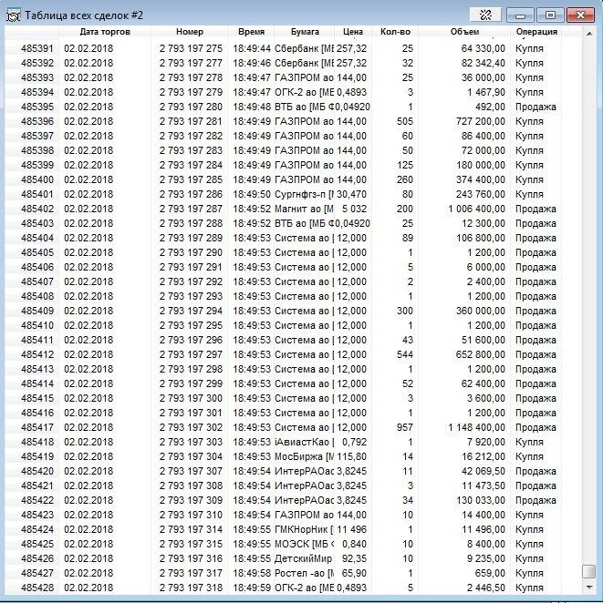Select row number 485405
The height and width of the screenshot is (603, 603).
37,253
